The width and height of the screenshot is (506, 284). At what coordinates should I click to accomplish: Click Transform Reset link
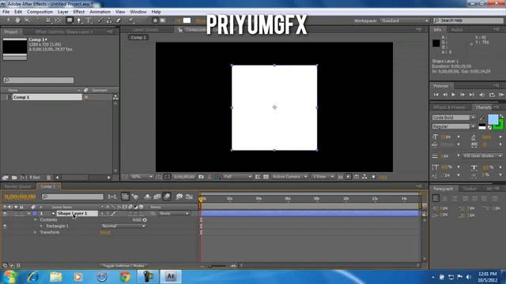[x=105, y=232]
